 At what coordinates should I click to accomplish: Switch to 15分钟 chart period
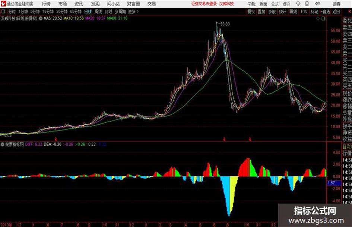click(x=48, y=12)
